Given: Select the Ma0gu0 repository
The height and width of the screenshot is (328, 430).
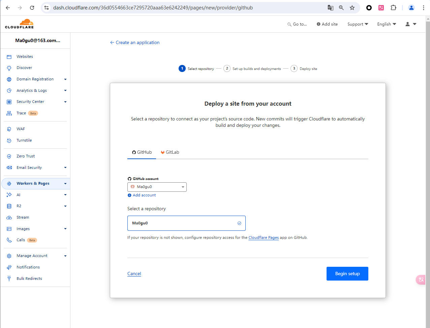Looking at the screenshot, I should (186, 223).
